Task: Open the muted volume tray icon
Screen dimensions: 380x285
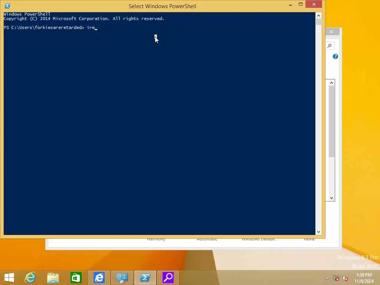Action: click(x=345, y=278)
